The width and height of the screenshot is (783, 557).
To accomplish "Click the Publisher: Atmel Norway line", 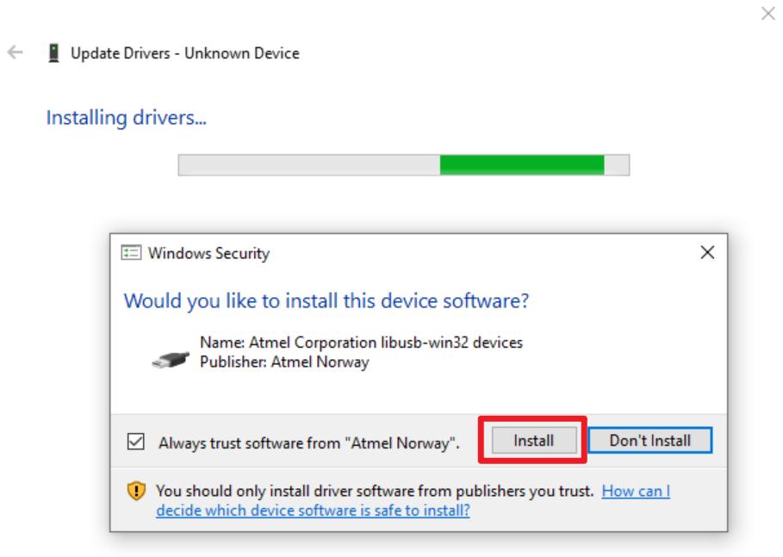I will 284,362.
